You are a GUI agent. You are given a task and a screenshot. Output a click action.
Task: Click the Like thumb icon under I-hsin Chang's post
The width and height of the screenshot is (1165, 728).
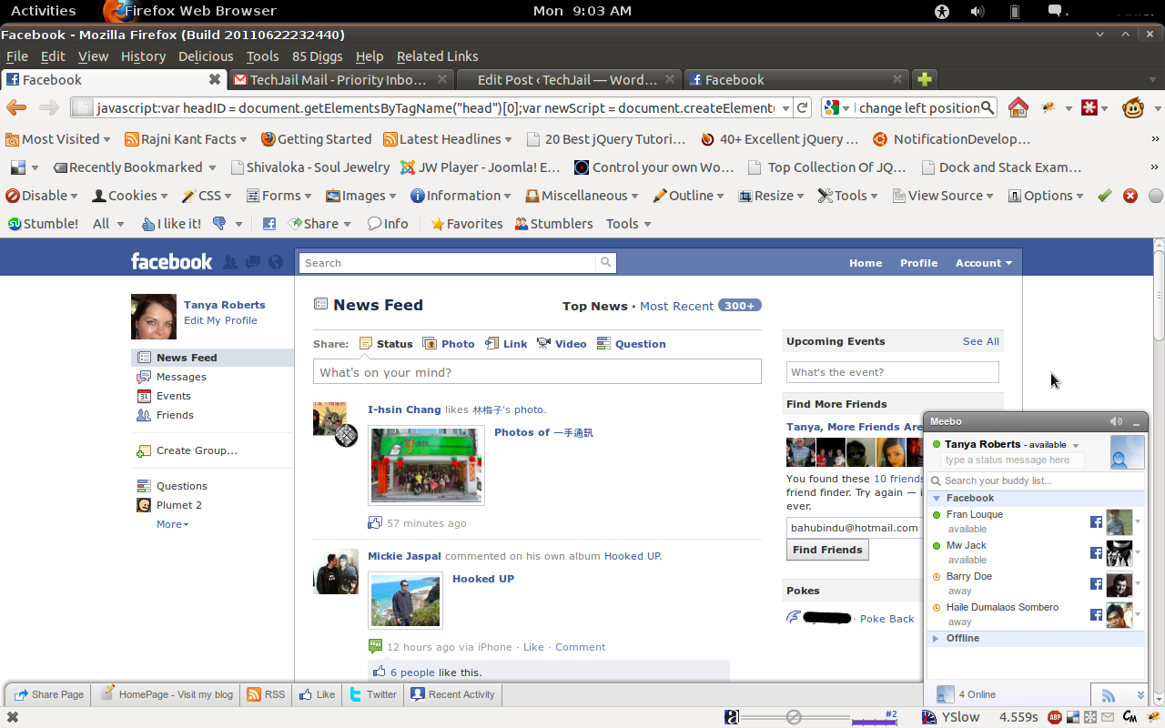click(x=375, y=523)
